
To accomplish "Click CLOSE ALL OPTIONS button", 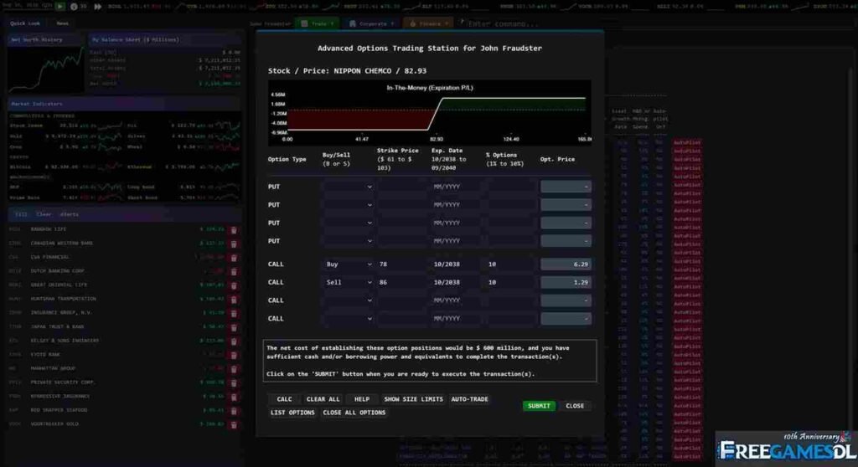I will point(354,413).
